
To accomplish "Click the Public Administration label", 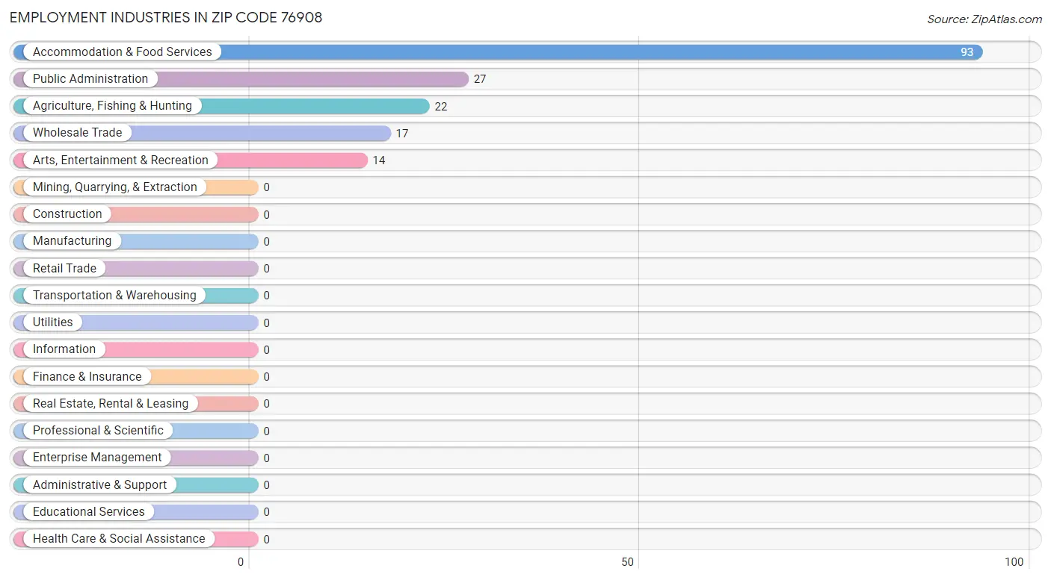I will (90, 79).
